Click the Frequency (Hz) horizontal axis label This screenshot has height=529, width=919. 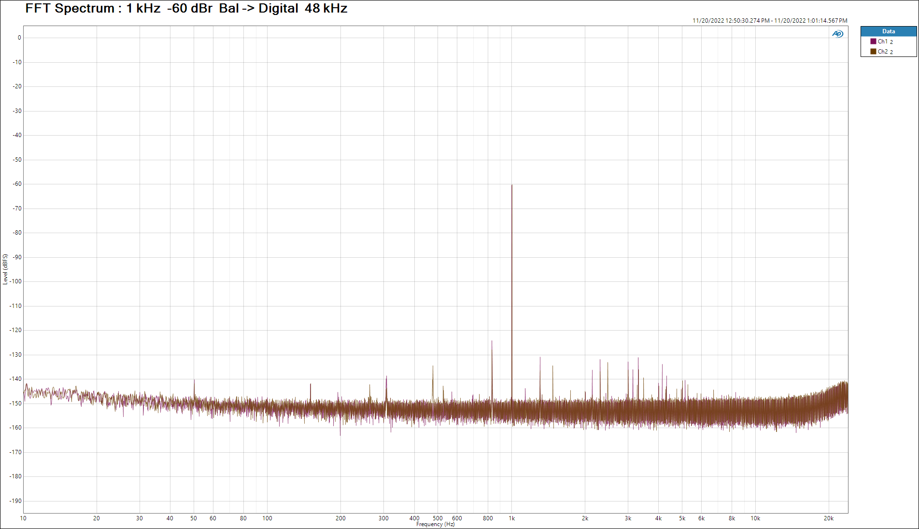[x=435, y=524]
